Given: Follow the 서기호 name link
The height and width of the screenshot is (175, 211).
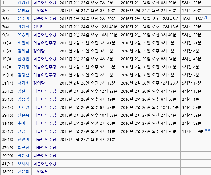Looking at the screenshot, I should (x=23, y=83).
